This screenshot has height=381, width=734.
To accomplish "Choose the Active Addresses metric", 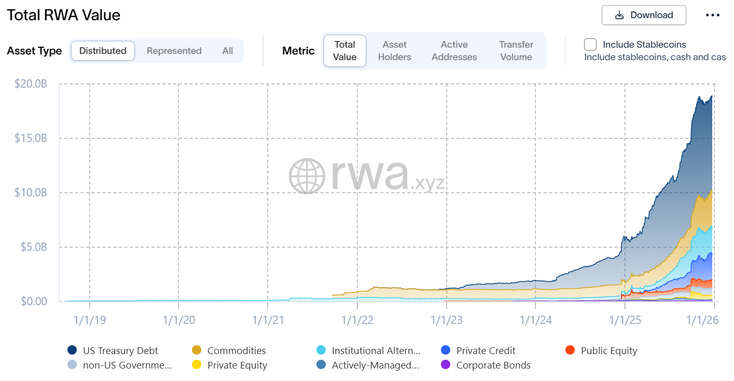I will click(x=454, y=51).
